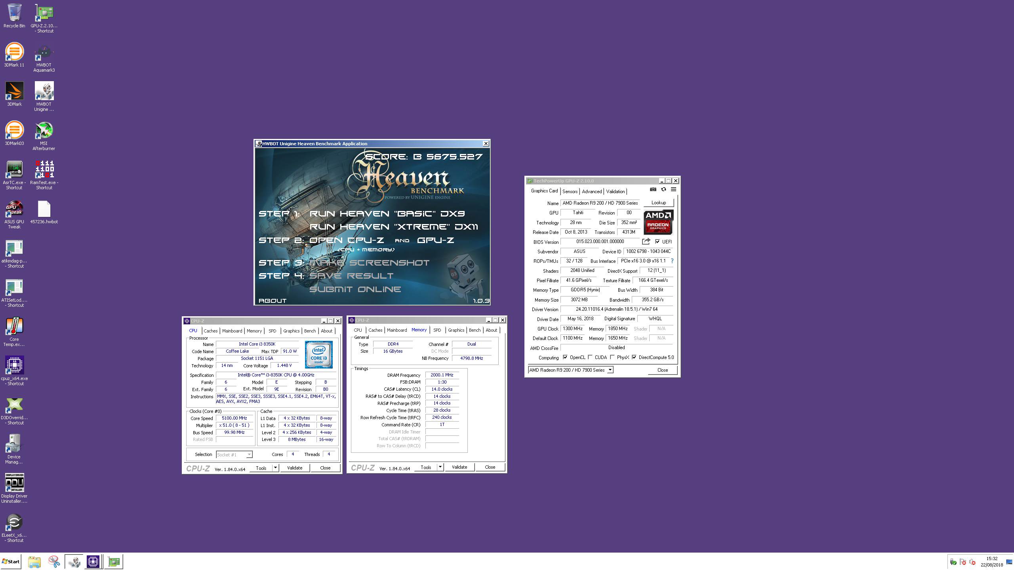Expand Tools dropdown arrow in CPU-Z CPU window
The height and width of the screenshot is (570, 1014).
275,468
